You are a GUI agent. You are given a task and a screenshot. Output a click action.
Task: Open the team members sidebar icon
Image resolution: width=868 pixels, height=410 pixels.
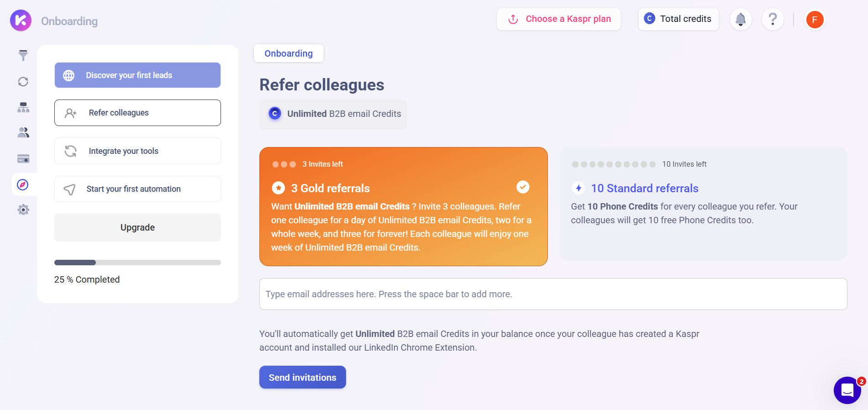point(23,133)
